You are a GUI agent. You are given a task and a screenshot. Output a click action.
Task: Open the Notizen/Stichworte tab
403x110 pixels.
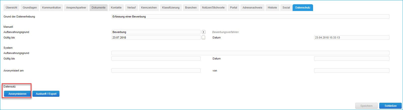coord(213,7)
